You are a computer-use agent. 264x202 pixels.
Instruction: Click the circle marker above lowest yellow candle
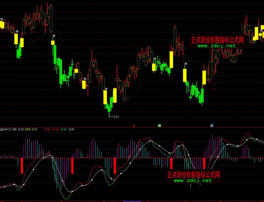(x=106, y=88)
